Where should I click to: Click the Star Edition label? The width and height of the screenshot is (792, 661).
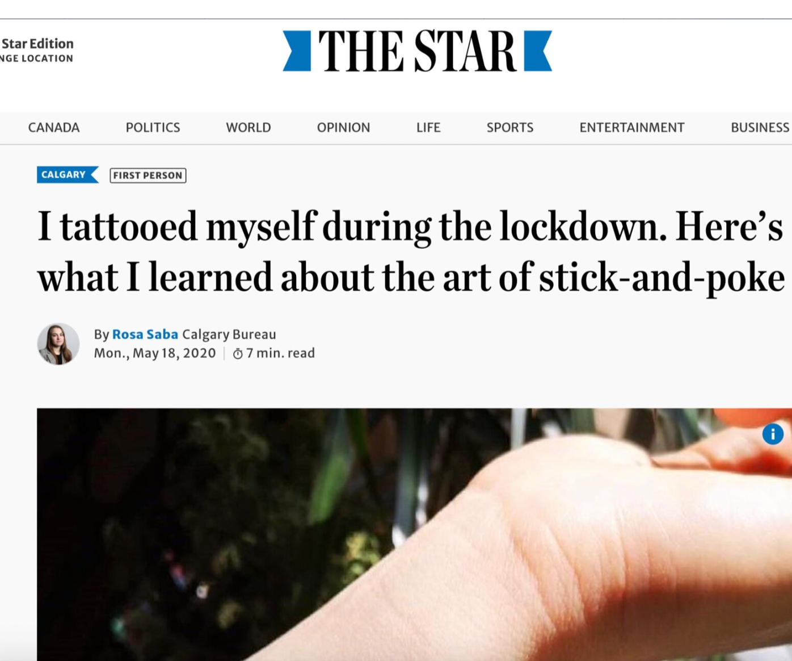37,44
